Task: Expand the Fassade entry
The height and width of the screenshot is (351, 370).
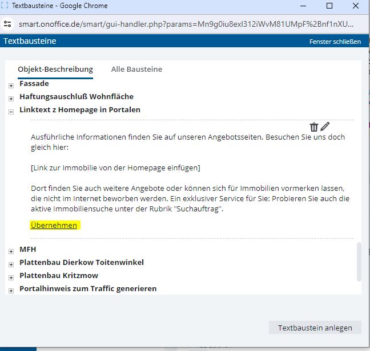Action: tap(11, 85)
